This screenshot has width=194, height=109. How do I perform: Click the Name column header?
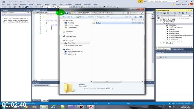click(95, 20)
